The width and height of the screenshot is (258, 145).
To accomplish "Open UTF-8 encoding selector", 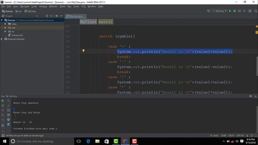I will pos(240,135).
